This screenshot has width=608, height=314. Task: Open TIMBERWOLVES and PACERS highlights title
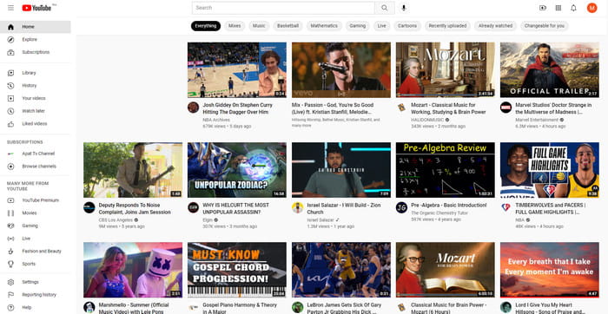click(550, 209)
